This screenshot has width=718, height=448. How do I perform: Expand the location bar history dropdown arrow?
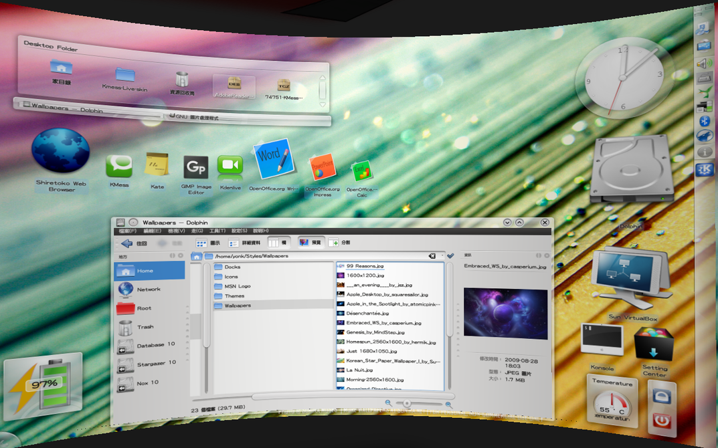442,255
